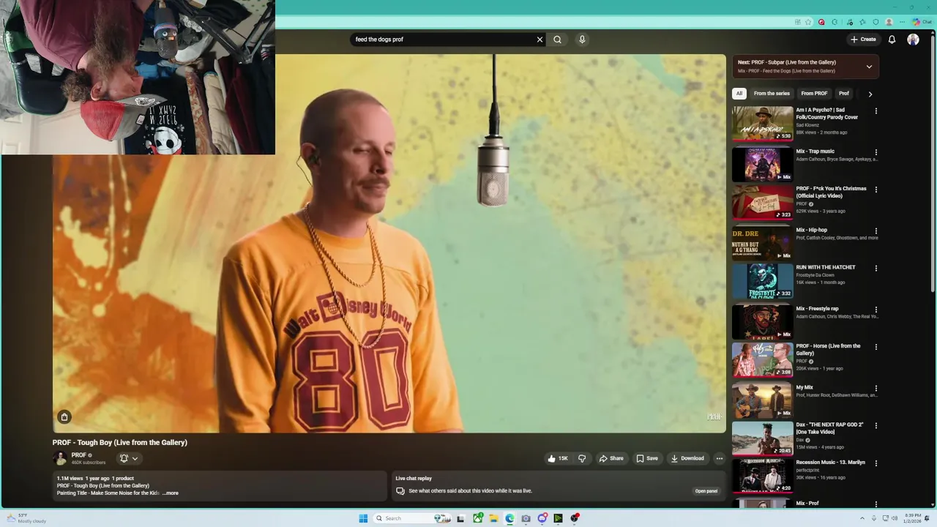Open Recession Music - 13. Marilyn title

(831, 463)
